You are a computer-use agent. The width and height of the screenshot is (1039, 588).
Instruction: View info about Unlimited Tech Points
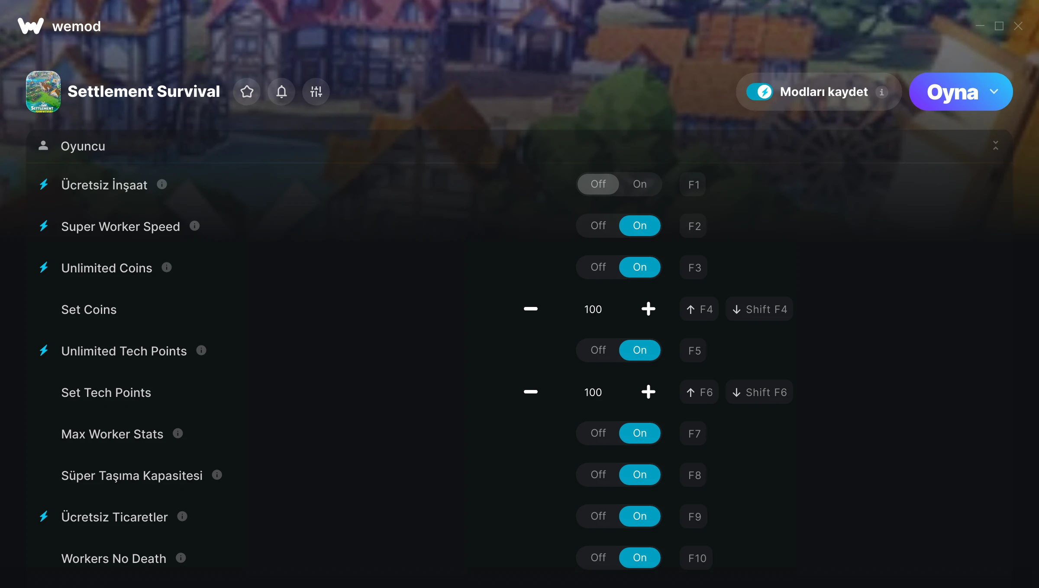[201, 350]
